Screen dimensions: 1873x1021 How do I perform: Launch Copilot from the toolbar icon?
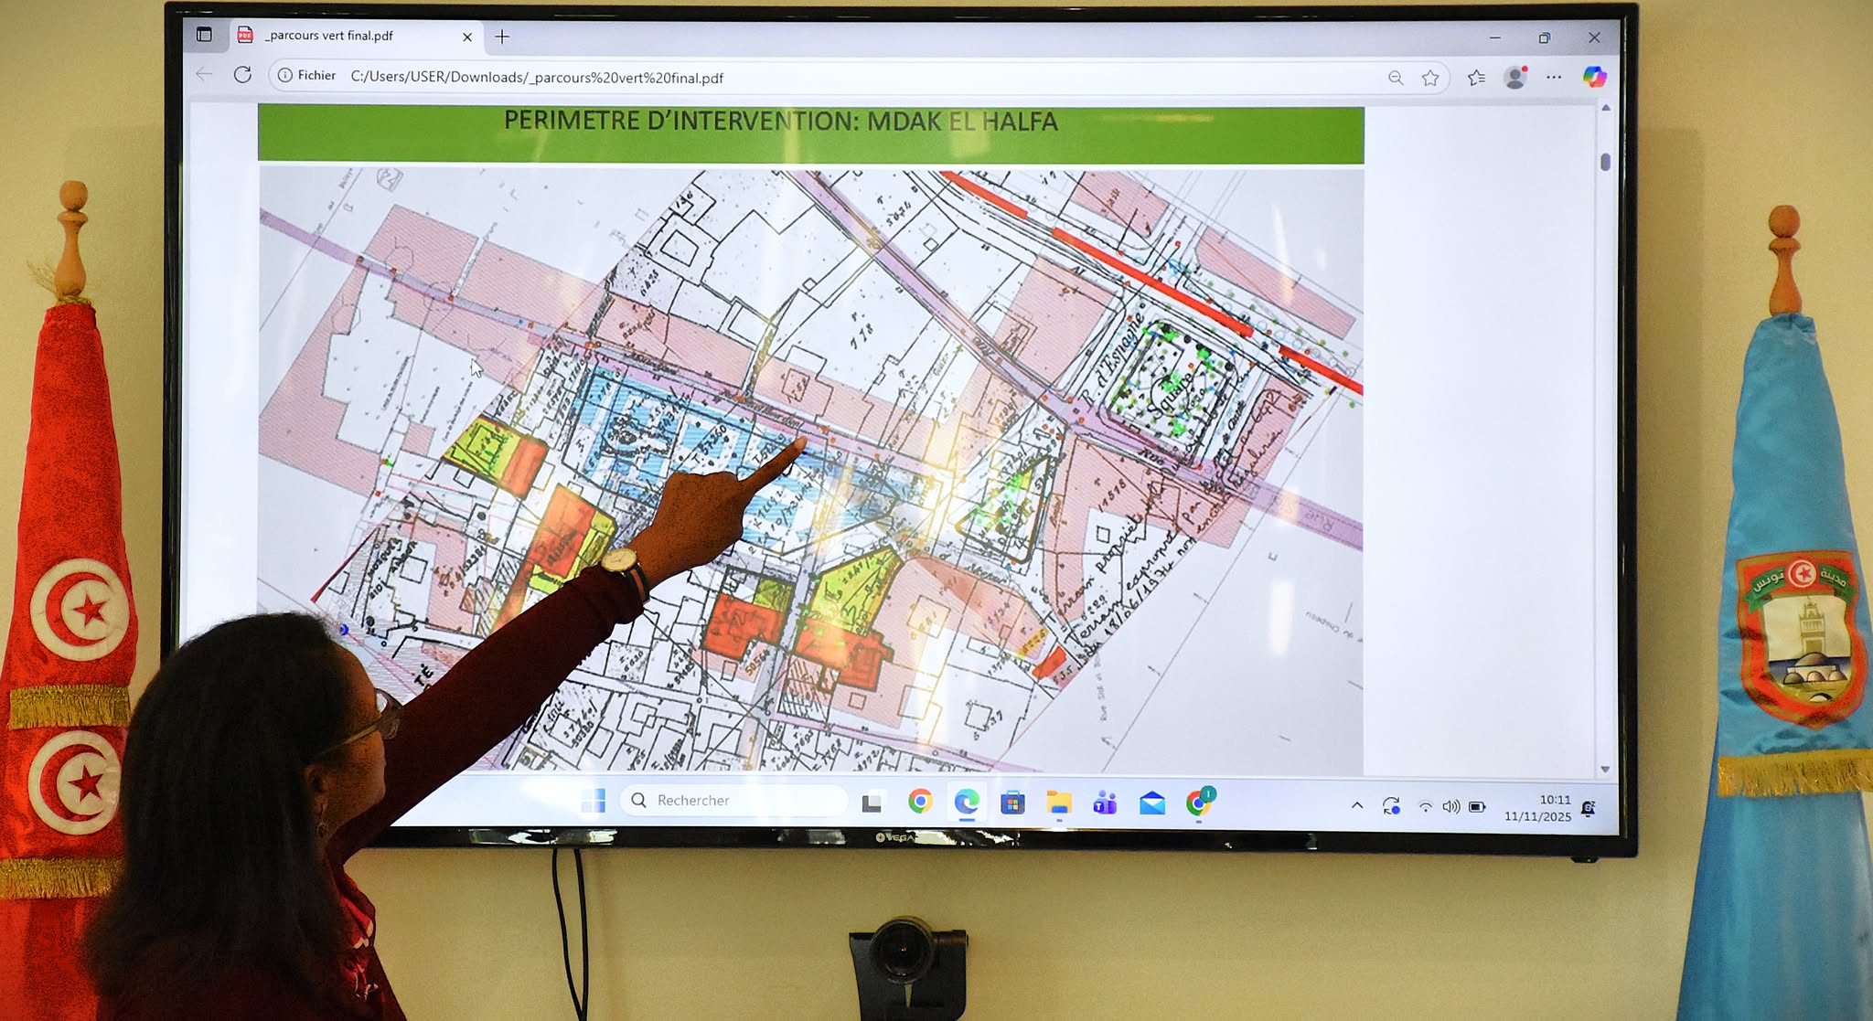(x=1594, y=77)
